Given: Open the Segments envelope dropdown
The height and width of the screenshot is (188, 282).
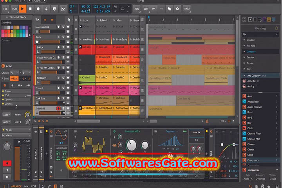Looking at the screenshot, I should [172, 131].
